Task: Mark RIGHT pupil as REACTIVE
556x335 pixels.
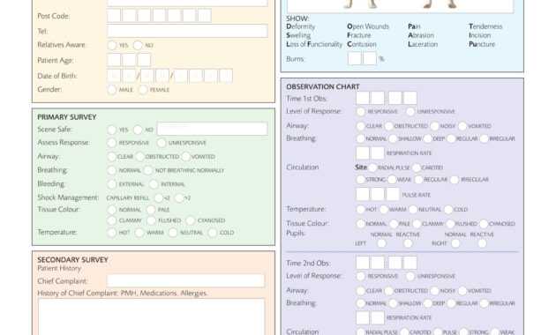Action: 482,243
